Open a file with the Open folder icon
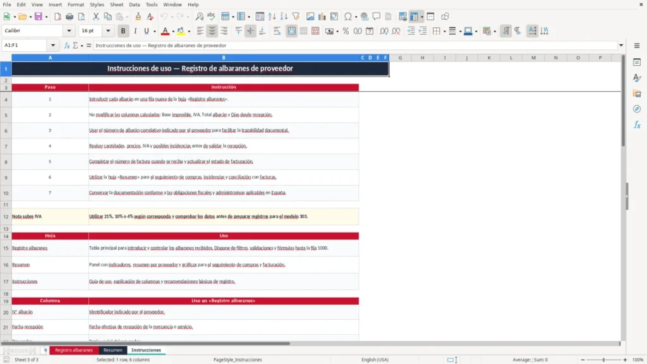The width and height of the screenshot is (647, 364). (22, 16)
